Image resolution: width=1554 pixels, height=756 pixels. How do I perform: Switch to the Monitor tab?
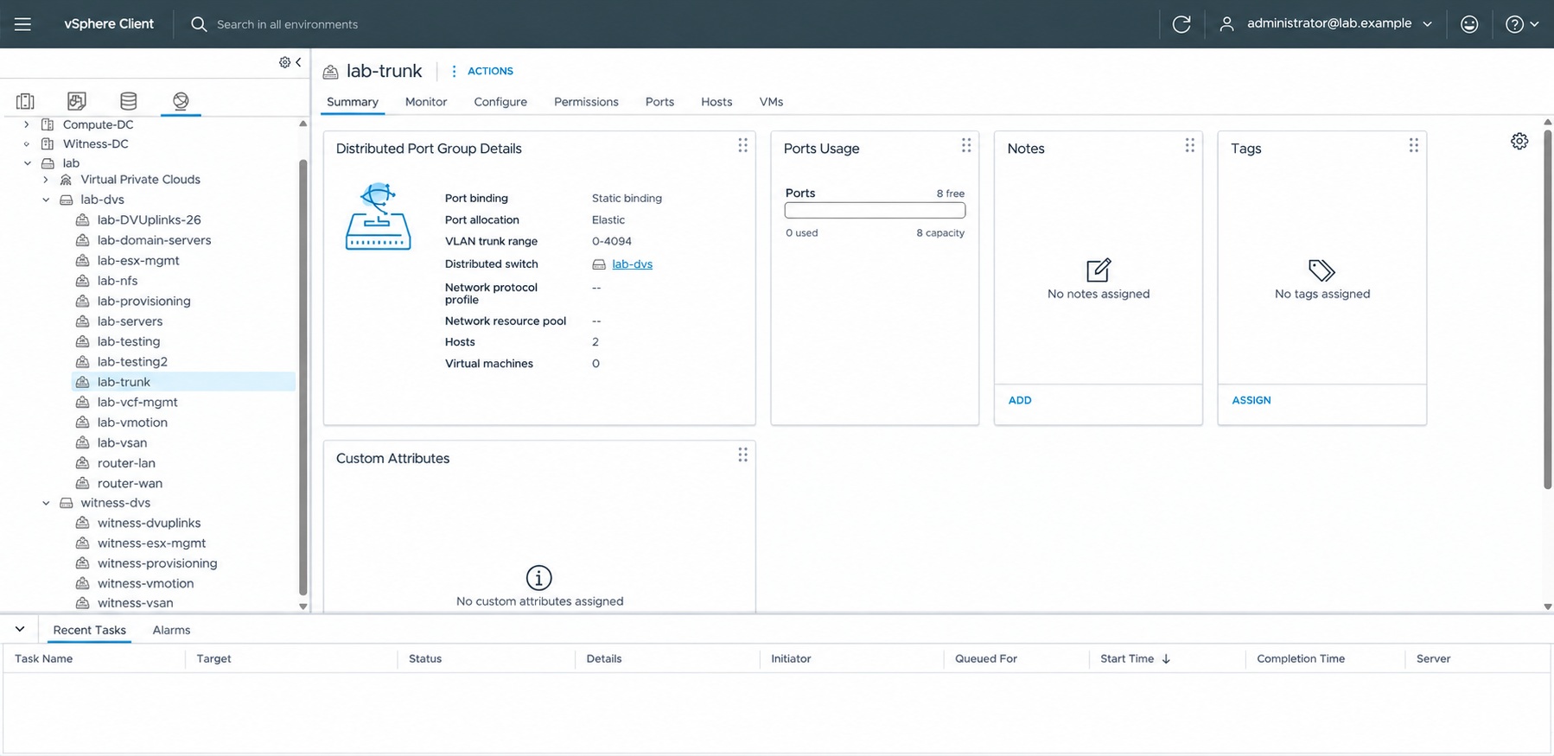coord(426,102)
